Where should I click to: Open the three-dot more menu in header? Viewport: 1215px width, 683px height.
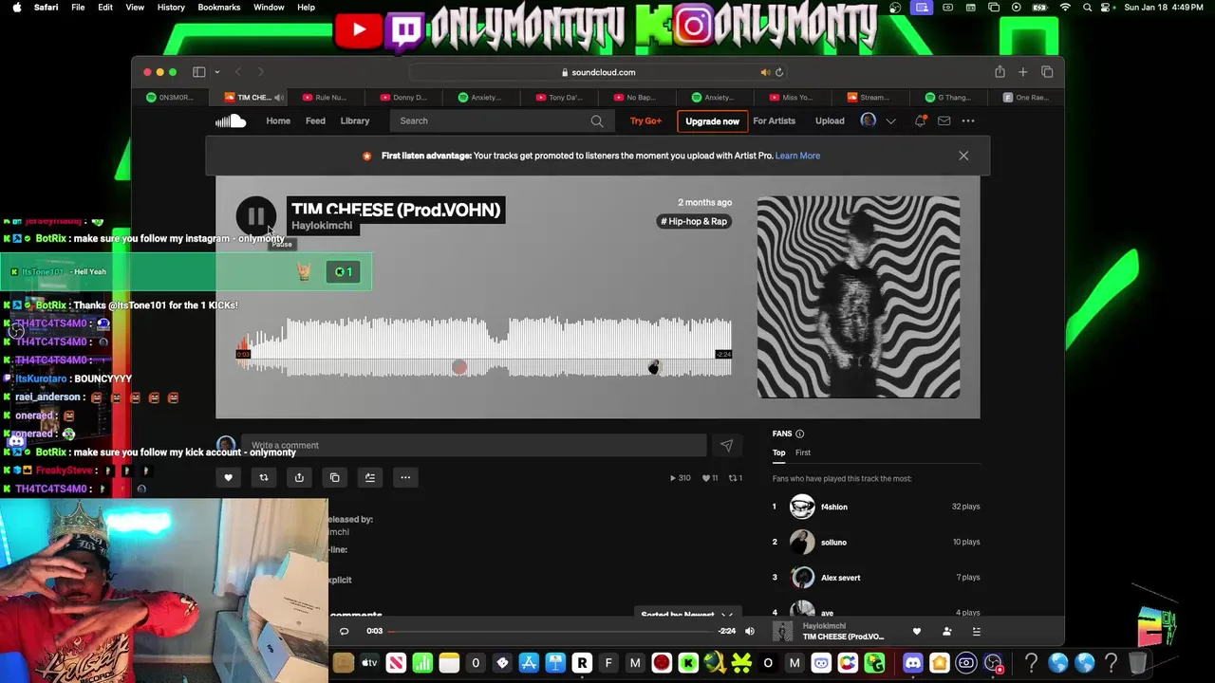(968, 120)
